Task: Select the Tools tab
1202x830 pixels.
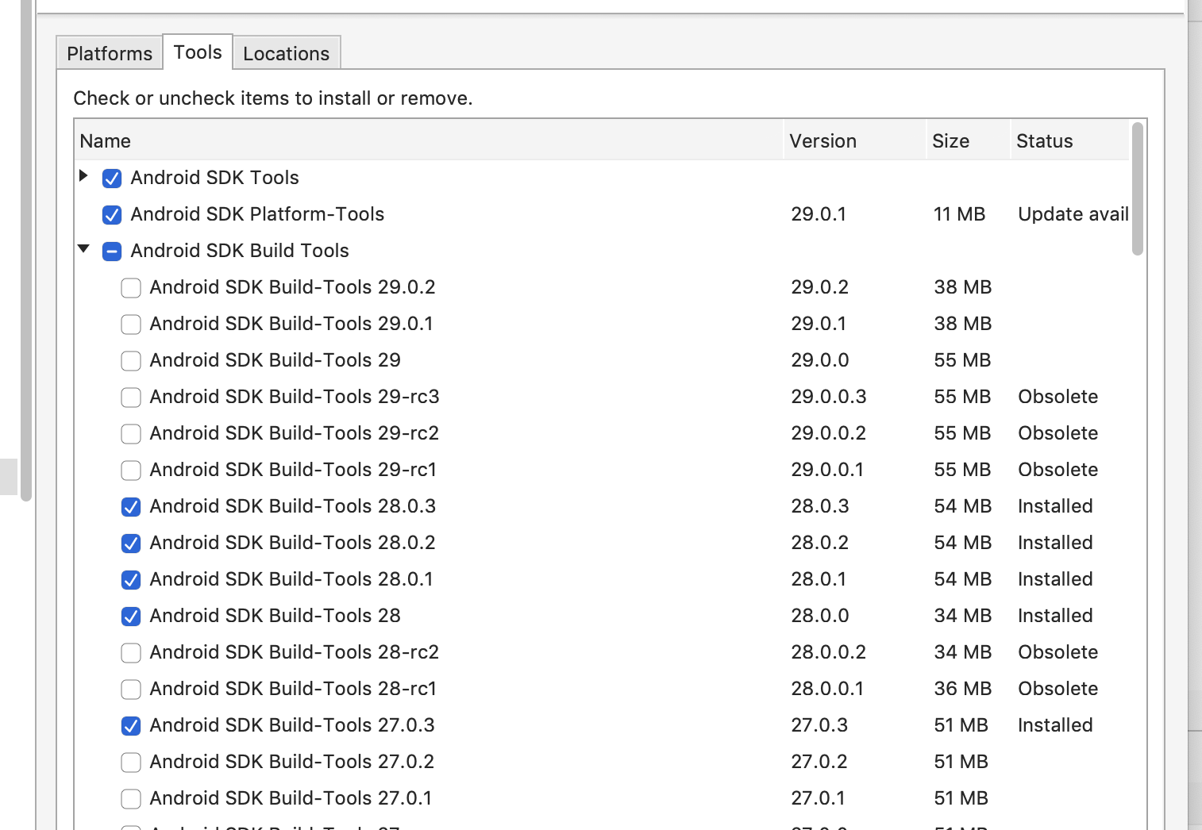Action: pyautogui.click(x=197, y=51)
